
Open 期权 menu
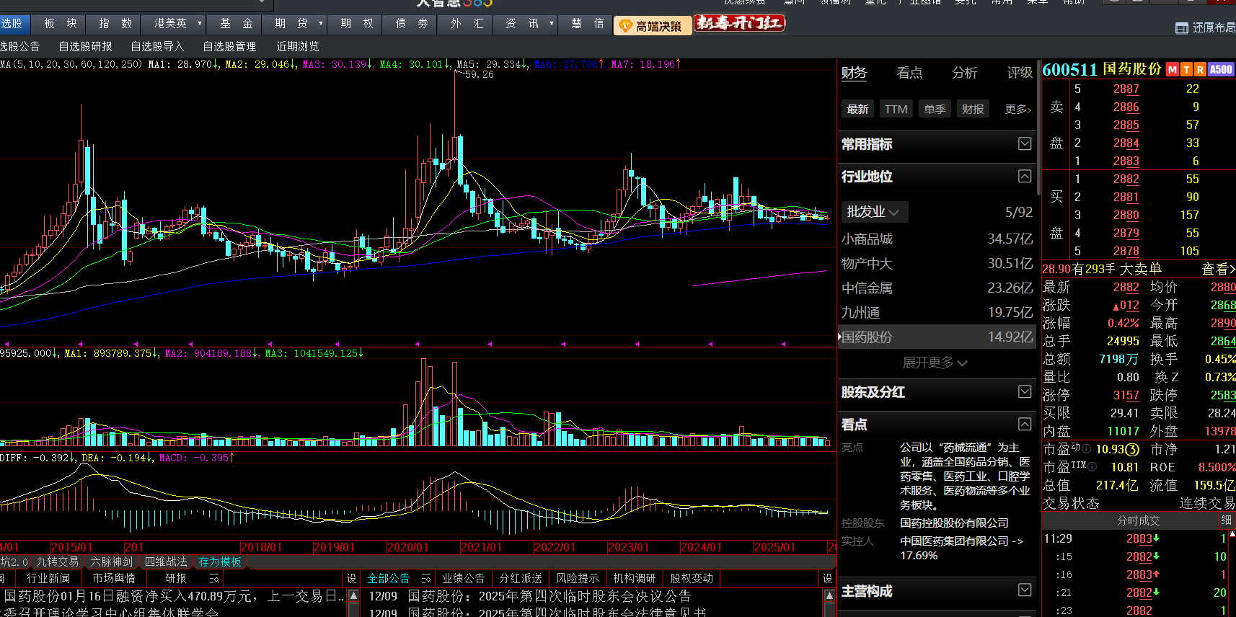[357, 24]
